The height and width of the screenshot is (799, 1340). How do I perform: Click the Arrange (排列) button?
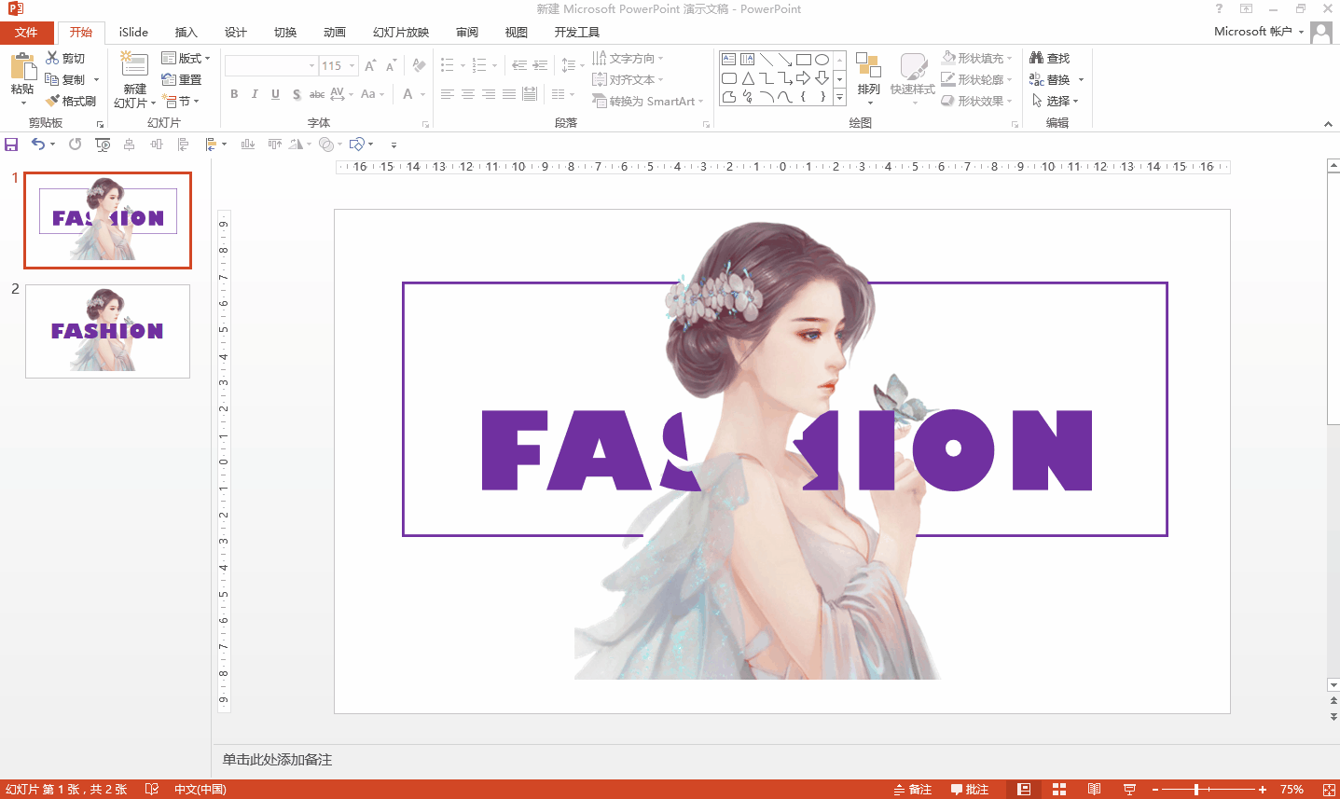pyautogui.click(x=868, y=75)
